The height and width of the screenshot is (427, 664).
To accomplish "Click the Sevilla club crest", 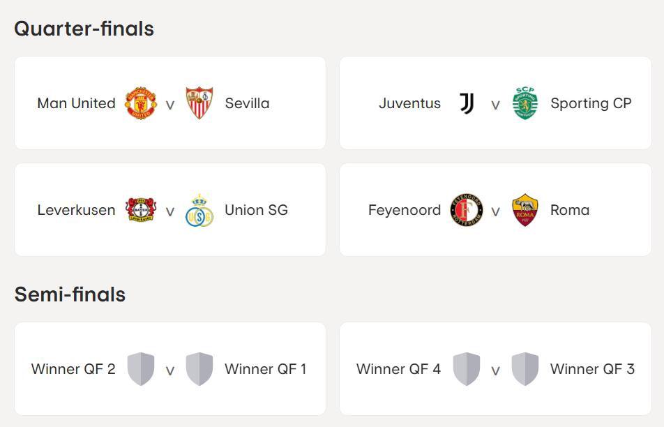I will pos(199,103).
